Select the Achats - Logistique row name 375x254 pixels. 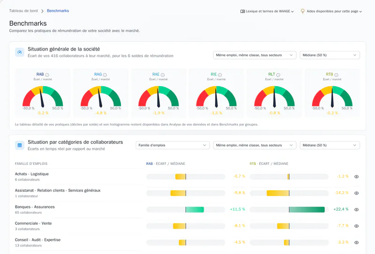click(32, 174)
